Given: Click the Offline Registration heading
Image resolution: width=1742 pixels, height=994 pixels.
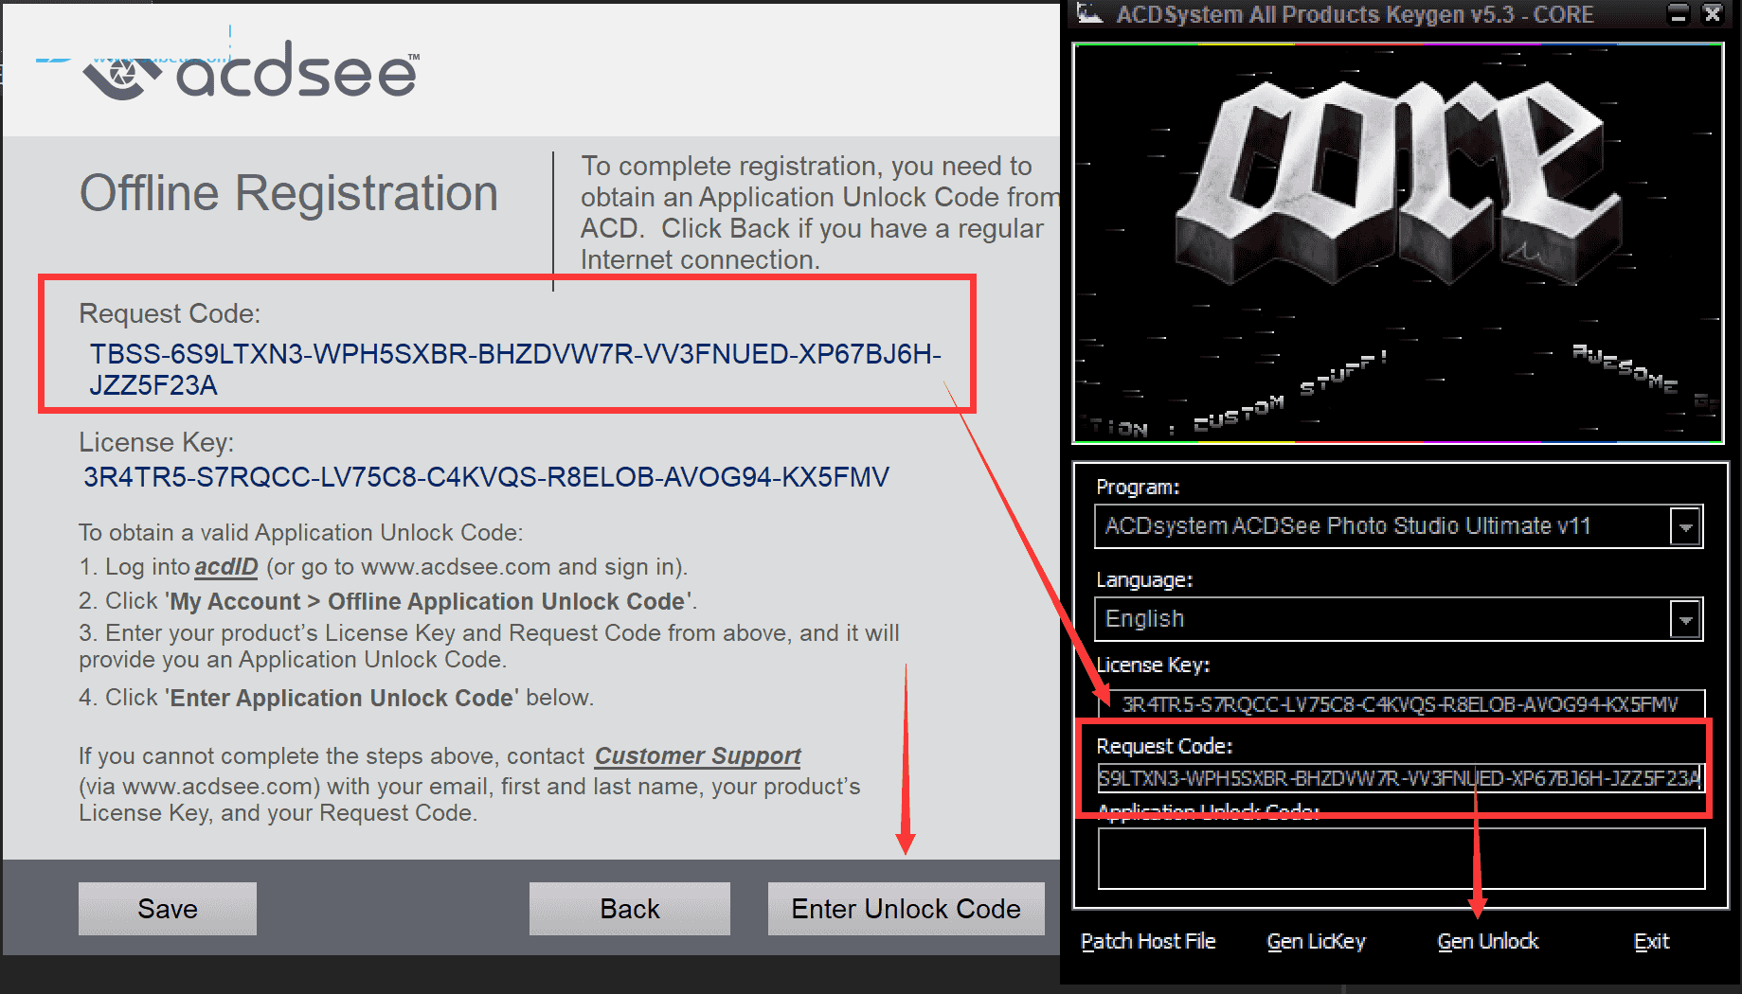Looking at the screenshot, I should (x=289, y=193).
